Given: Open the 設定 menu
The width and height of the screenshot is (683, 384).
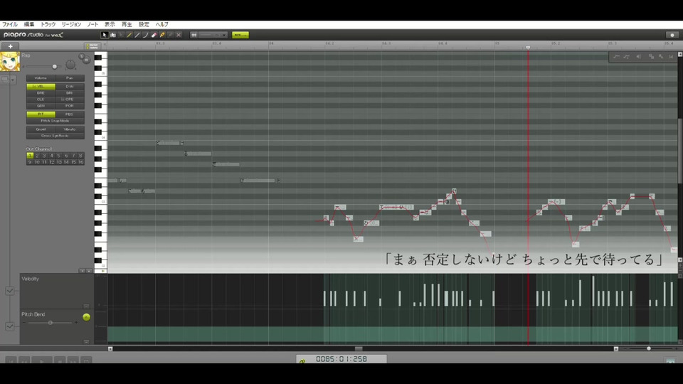Looking at the screenshot, I should (x=144, y=24).
